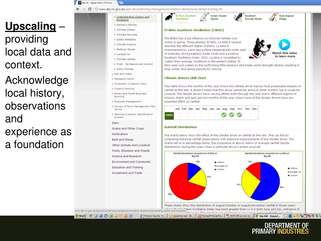Select El Nino Southern Oscillation dog icon
The width and height of the screenshot is (321, 241).
pyautogui.click(x=170, y=17)
